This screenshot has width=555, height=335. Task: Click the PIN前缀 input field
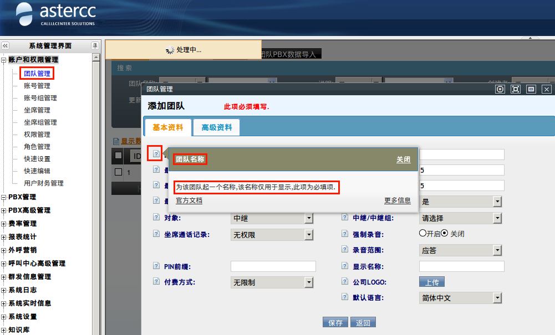(x=273, y=266)
